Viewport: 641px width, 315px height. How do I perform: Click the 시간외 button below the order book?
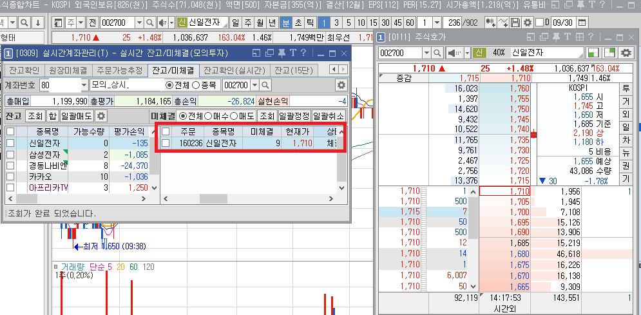pyautogui.click(x=506, y=309)
